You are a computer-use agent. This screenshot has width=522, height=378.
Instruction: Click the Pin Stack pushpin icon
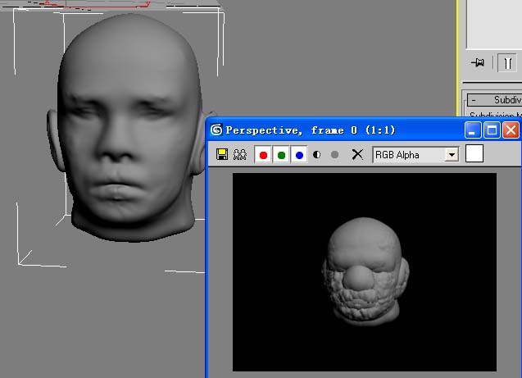point(477,62)
